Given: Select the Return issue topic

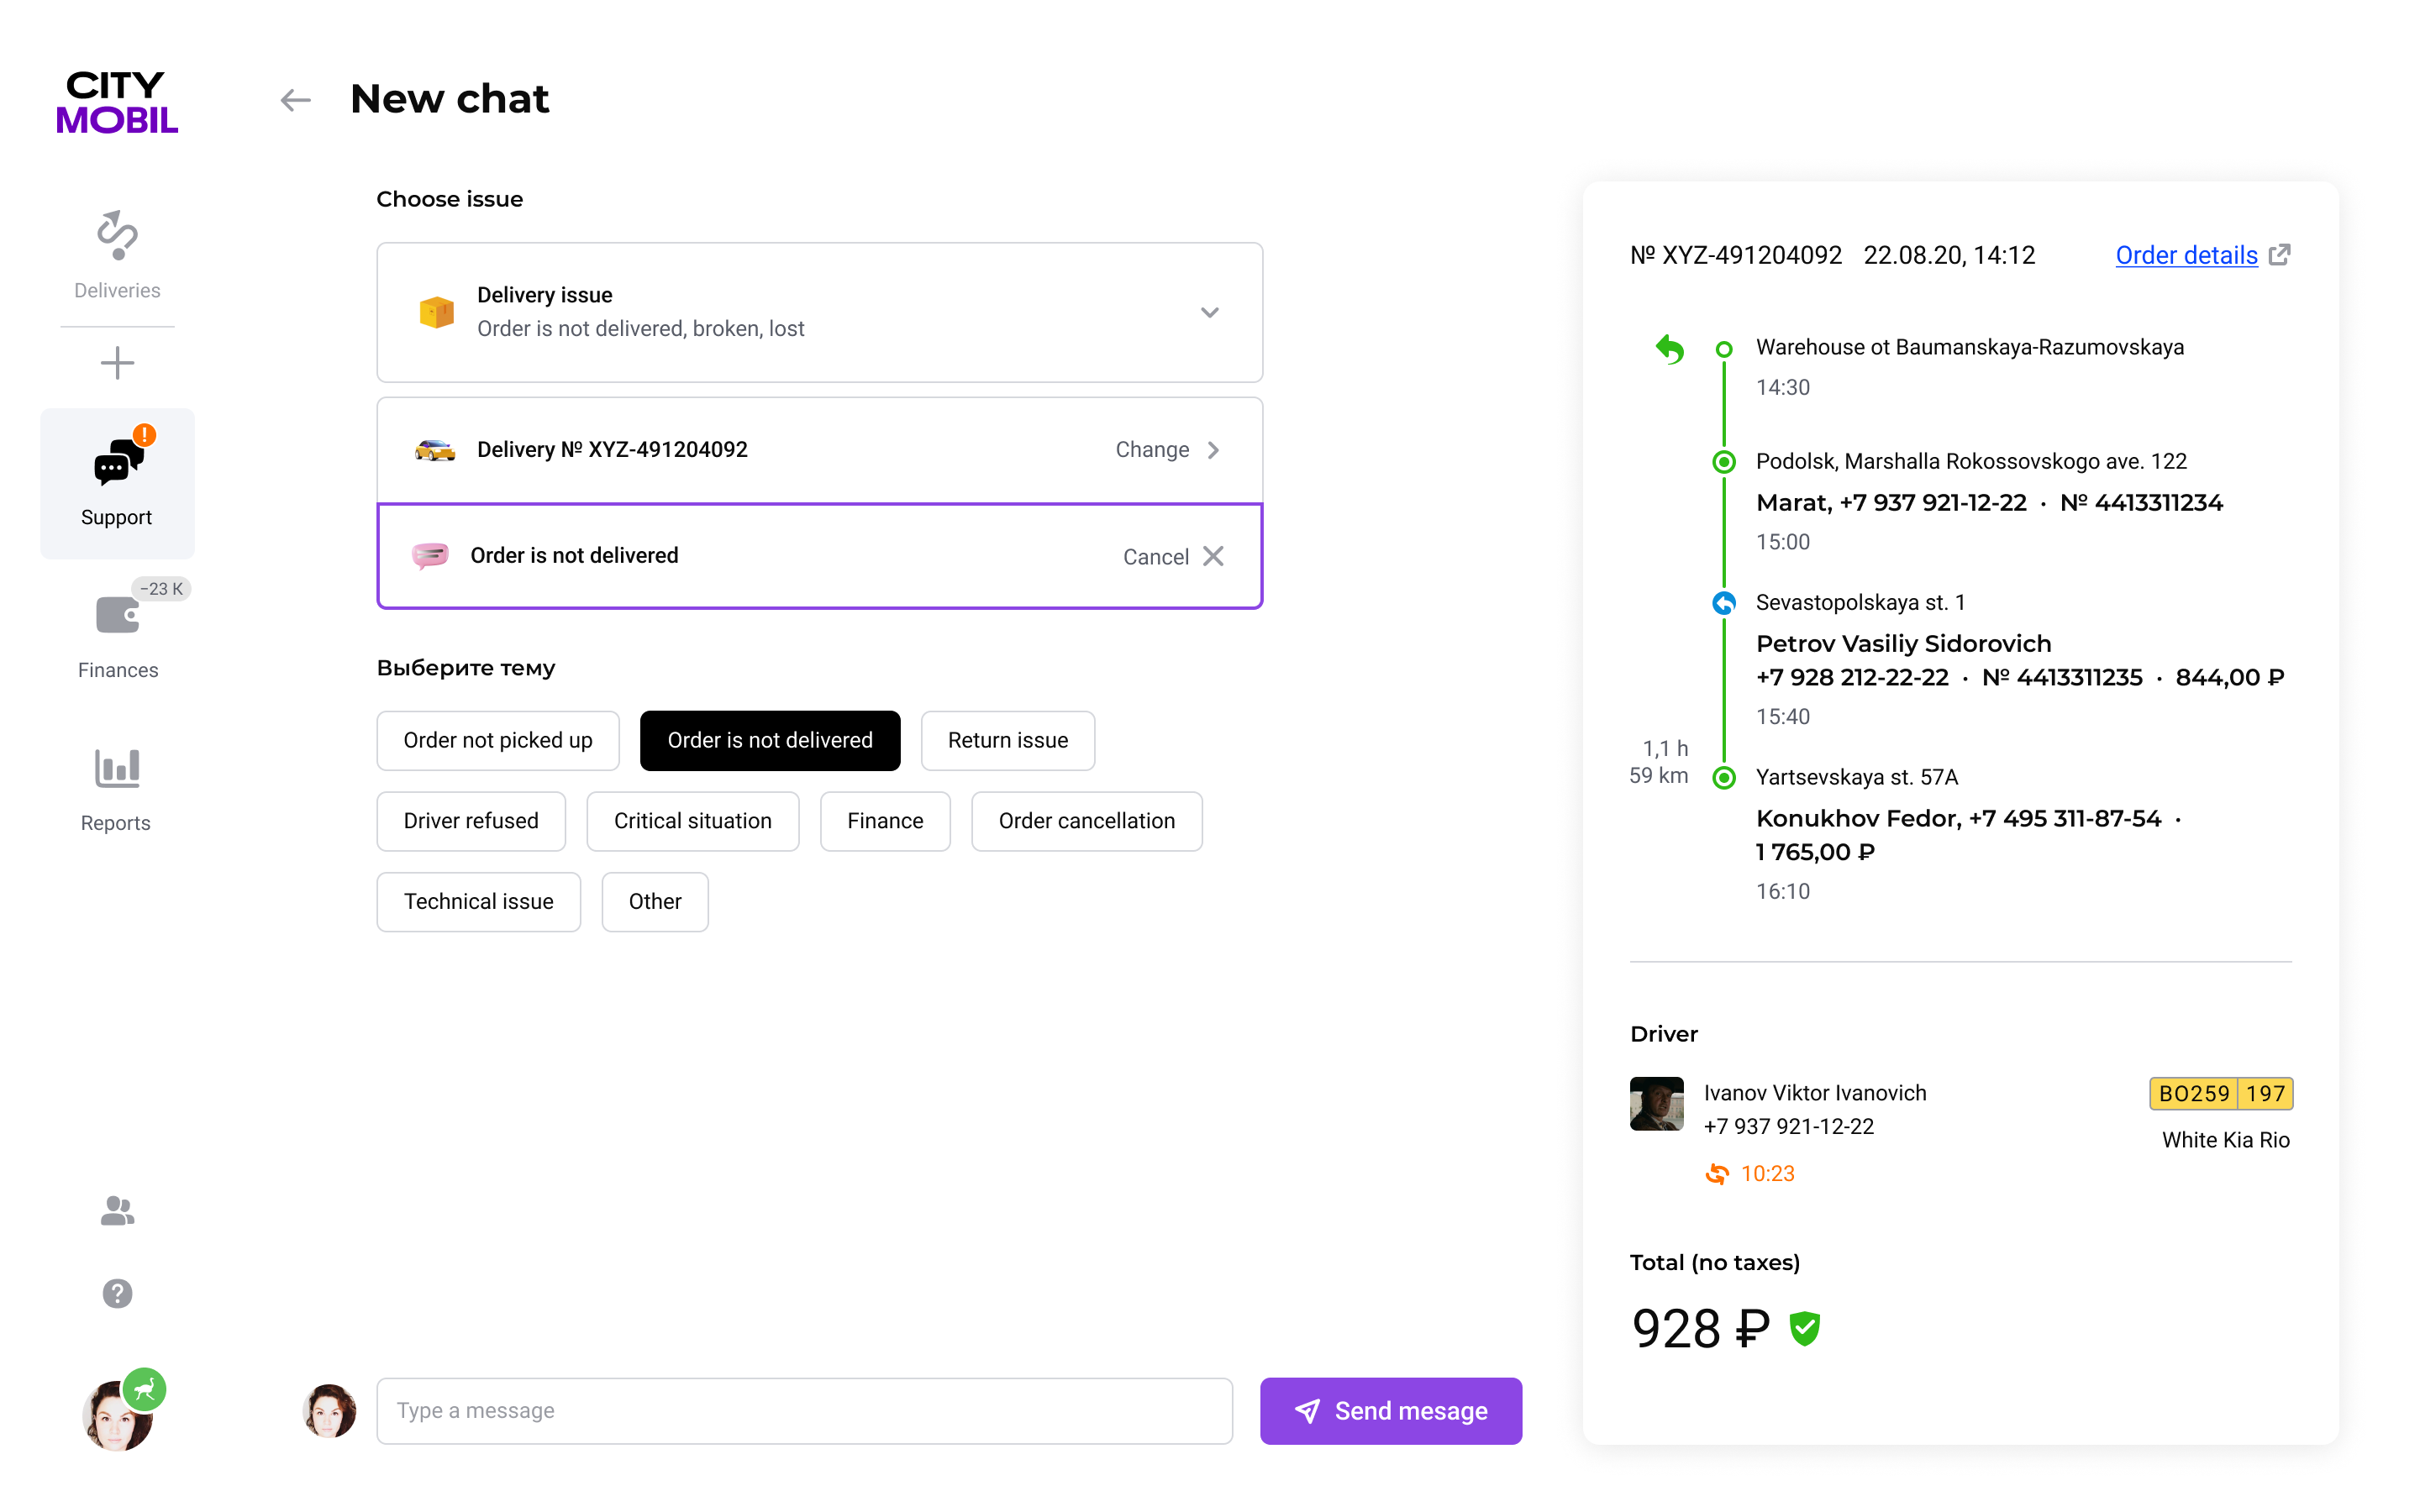Looking at the screenshot, I should coord(1008,741).
